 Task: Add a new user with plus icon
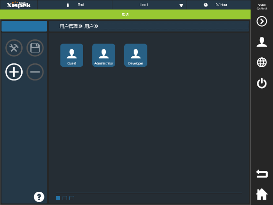14,72
